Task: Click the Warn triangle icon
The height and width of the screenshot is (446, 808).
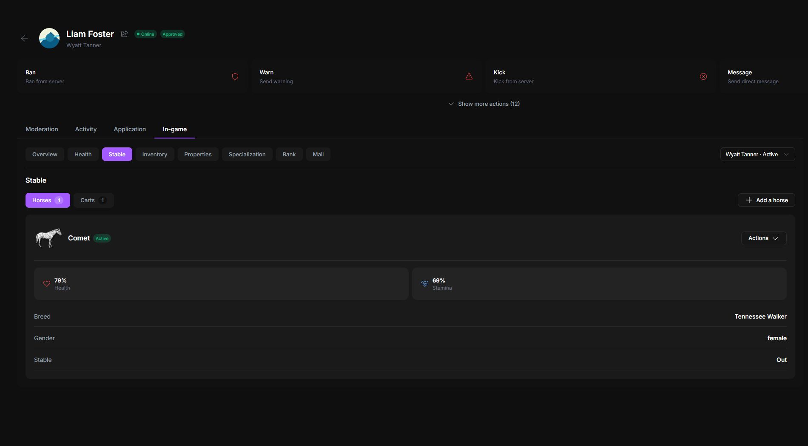Action: (469, 76)
